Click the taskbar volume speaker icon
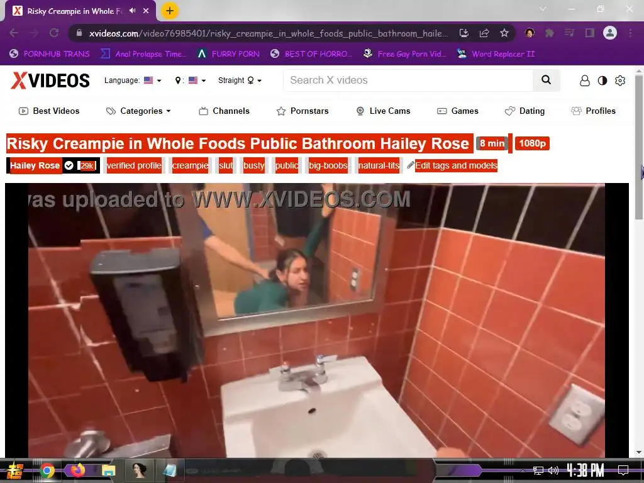The height and width of the screenshot is (483, 644). [x=553, y=470]
